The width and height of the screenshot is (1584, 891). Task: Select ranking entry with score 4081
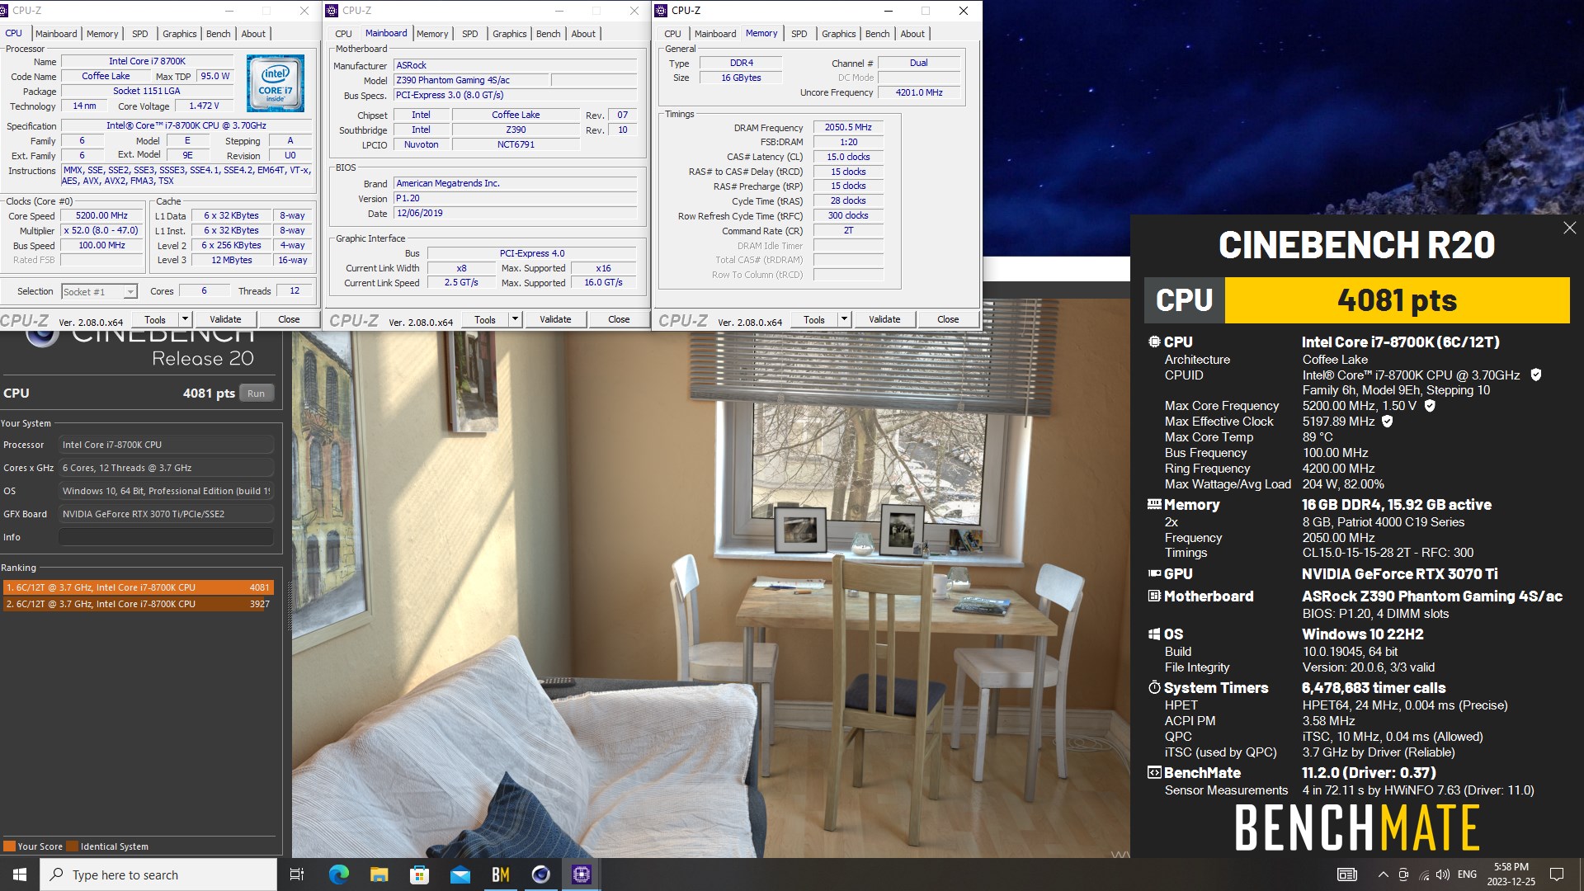[x=138, y=587]
